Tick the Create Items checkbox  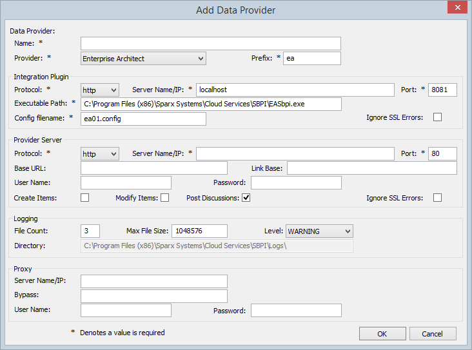(85, 198)
